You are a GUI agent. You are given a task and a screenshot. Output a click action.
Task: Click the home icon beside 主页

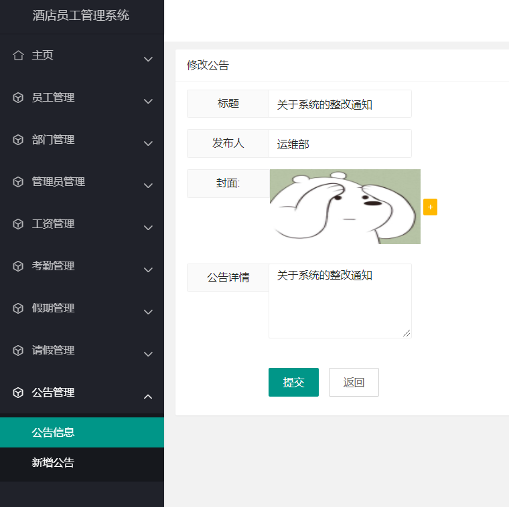[x=18, y=55]
